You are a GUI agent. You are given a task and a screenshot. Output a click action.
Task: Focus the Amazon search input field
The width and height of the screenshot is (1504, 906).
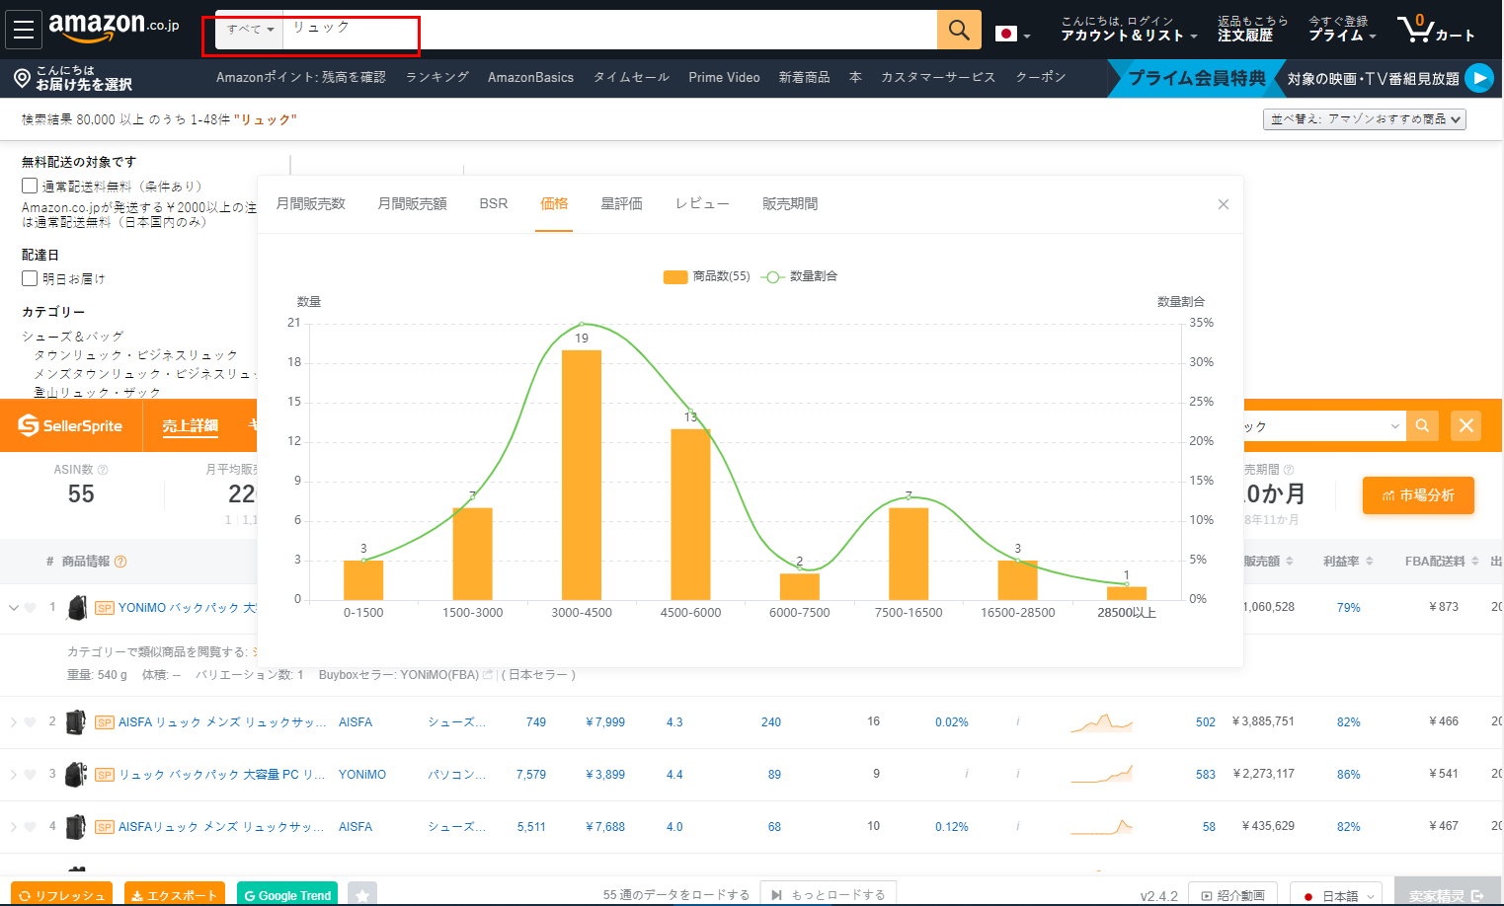click(x=609, y=30)
